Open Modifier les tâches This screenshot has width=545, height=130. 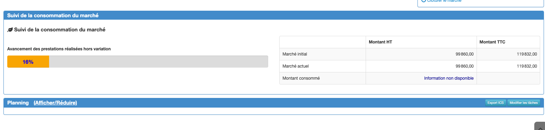pos(524,103)
